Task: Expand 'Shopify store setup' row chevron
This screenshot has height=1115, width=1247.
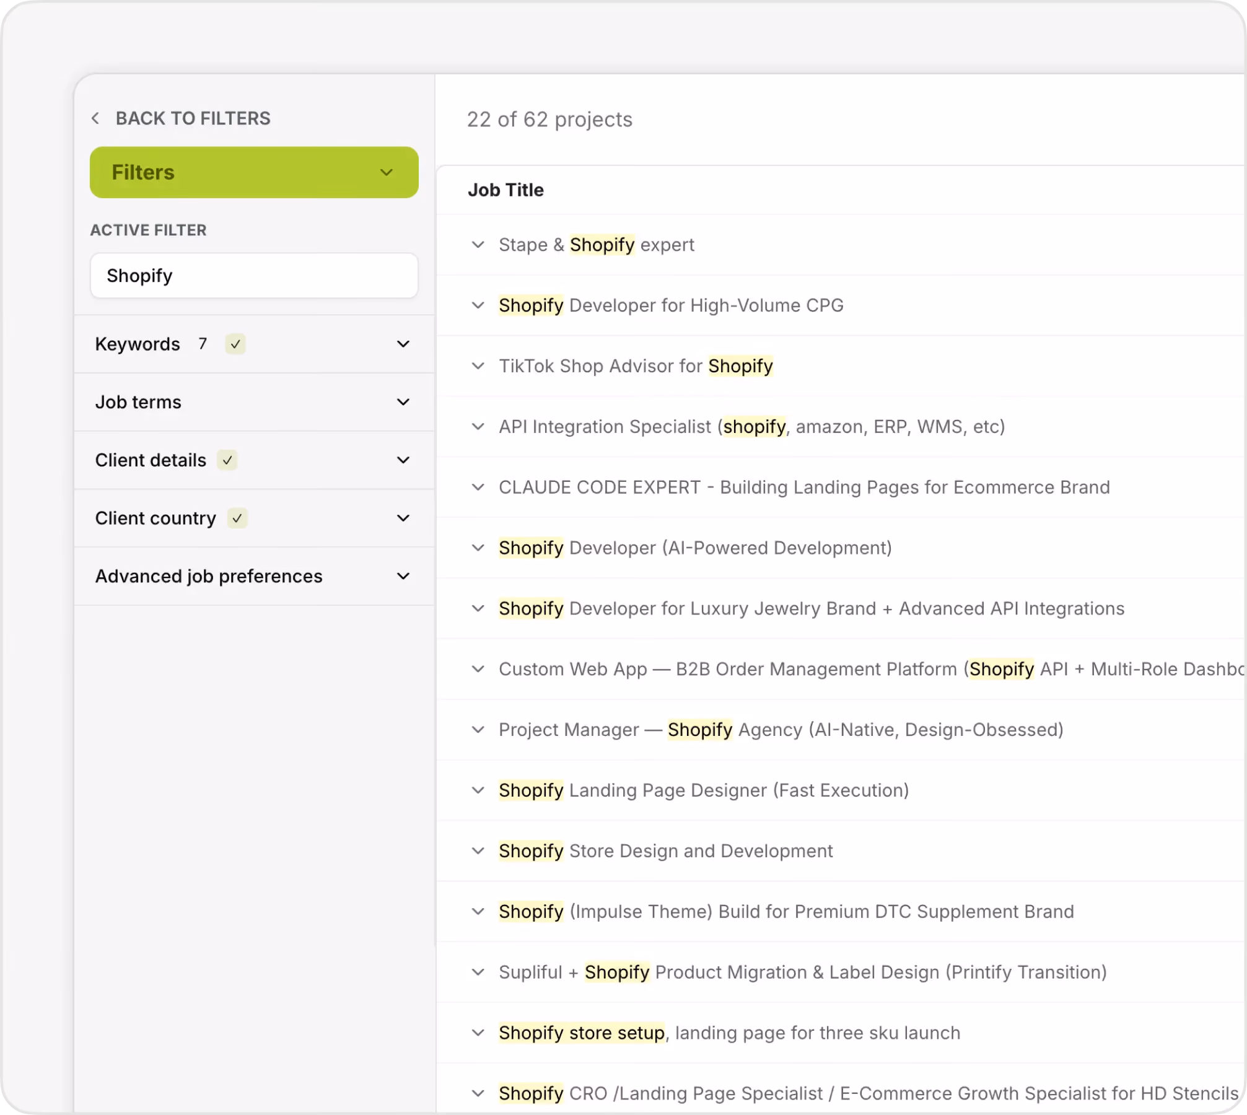Action: tap(478, 1033)
